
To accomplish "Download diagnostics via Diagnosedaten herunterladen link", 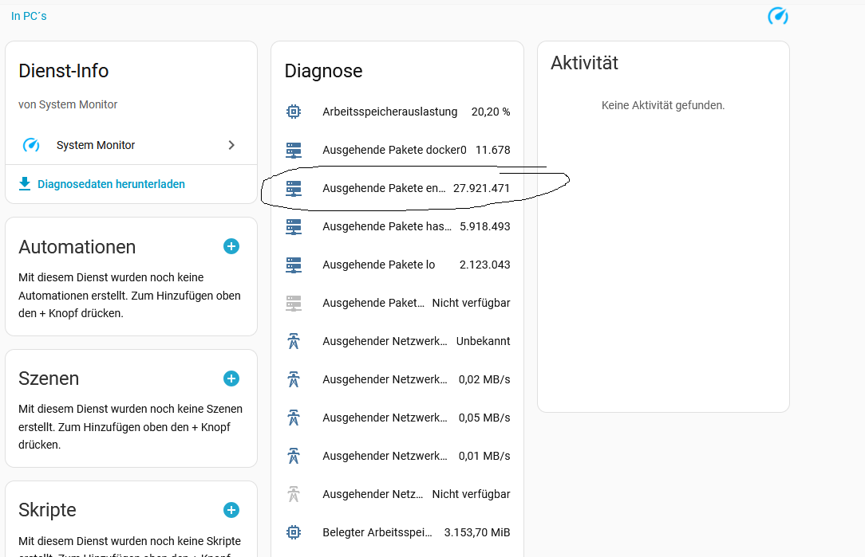I will pyautogui.click(x=111, y=184).
